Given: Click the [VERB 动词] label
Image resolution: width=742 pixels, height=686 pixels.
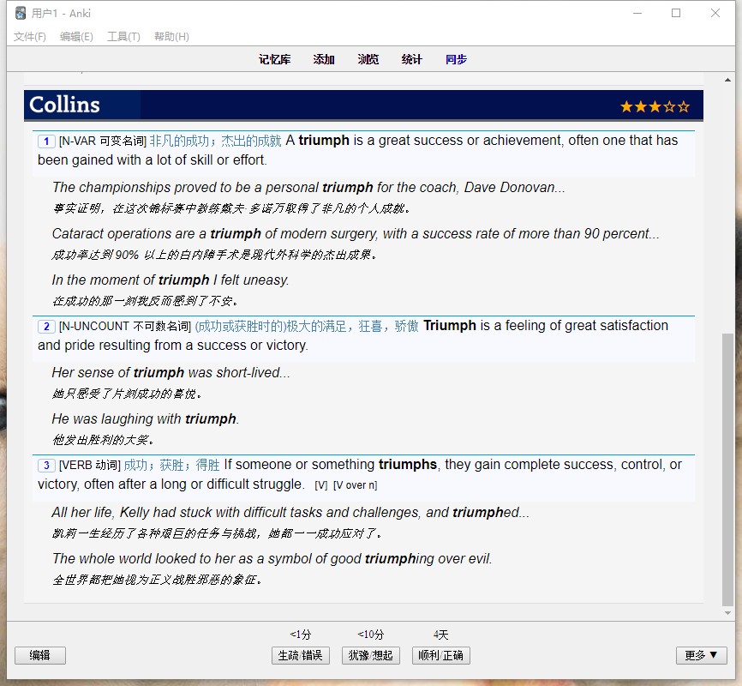Looking at the screenshot, I should coord(89,466).
